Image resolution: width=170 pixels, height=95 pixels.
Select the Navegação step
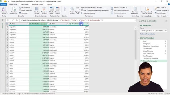coord(146,44)
